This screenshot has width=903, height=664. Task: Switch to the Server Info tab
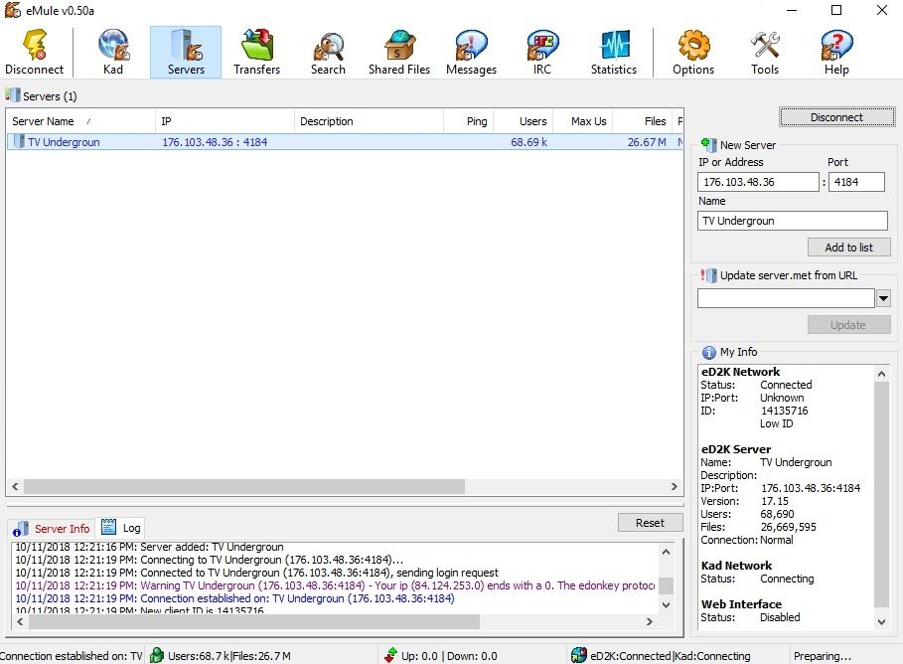click(x=52, y=528)
